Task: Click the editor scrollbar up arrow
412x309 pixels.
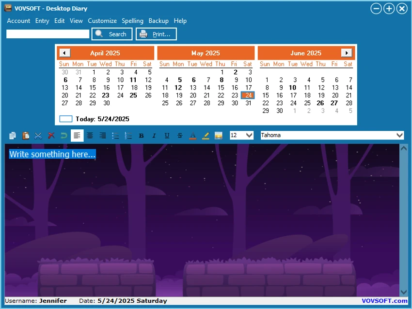Action: (x=404, y=148)
